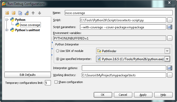Copy the selected configuration
The image size is (177, 102).
(20, 13)
